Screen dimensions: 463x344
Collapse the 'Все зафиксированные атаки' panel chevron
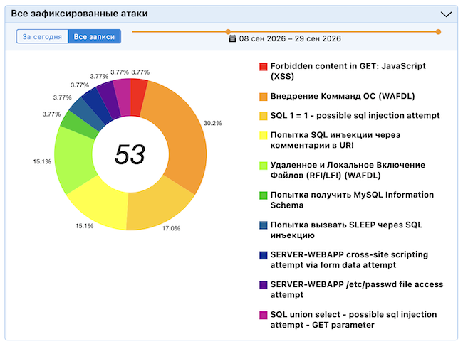446,14
